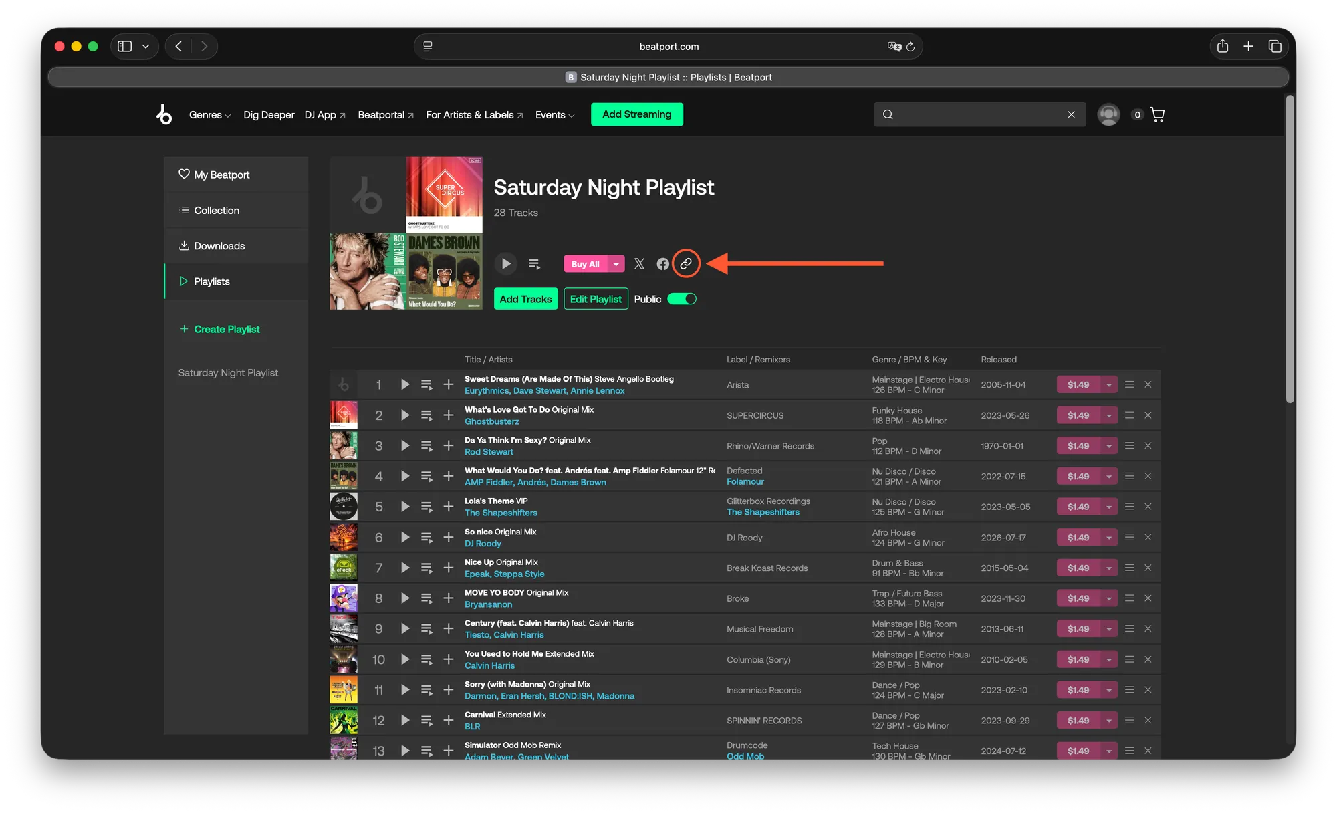Open Saturday Night Playlist sidebar entry
The image size is (1337, 813).
[x=228, y=373]
